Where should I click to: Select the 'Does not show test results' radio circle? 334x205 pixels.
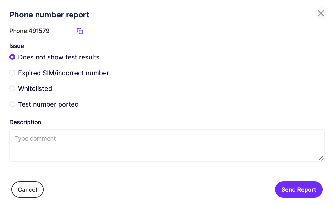pos(12,57)
